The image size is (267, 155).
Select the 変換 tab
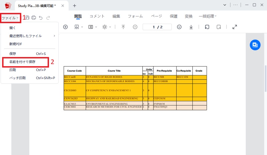[x=189, y=16]
